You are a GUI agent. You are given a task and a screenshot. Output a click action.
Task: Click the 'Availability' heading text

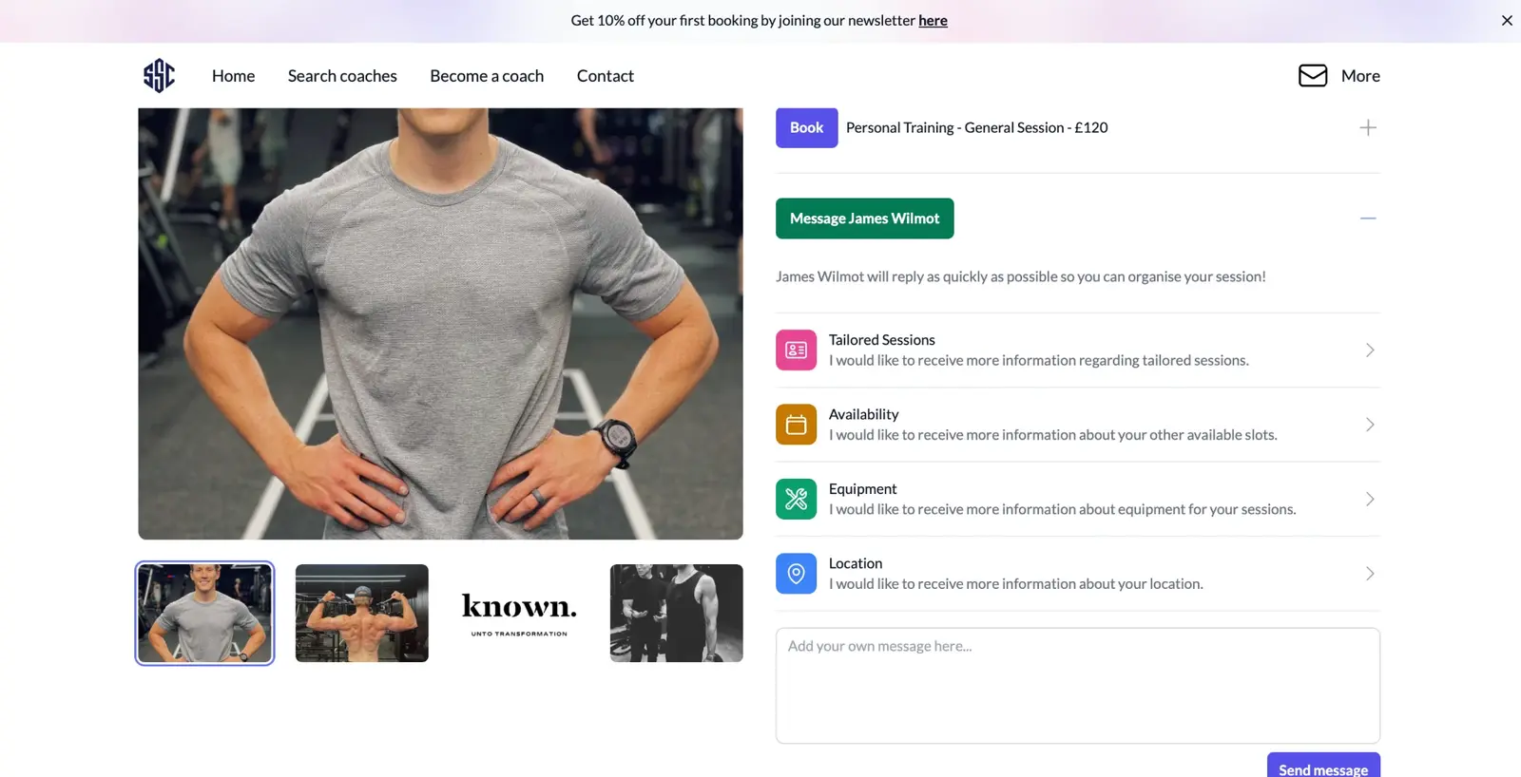coord(863,414)
